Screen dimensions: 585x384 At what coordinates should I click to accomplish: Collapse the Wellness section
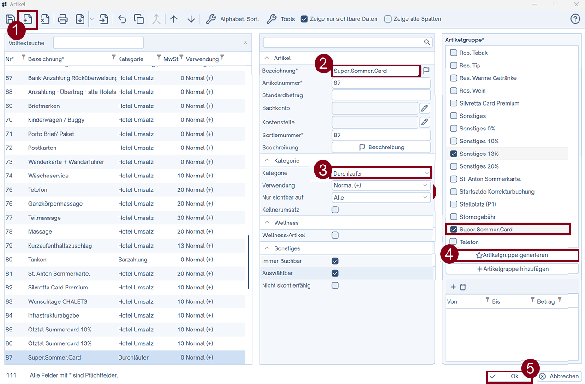coord(267,223)
